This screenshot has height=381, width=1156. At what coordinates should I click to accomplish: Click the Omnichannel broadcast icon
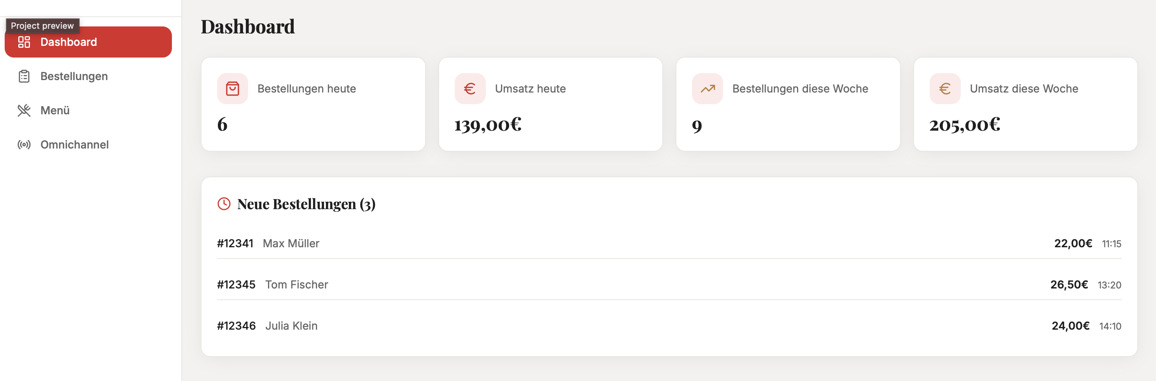point(24,145)
